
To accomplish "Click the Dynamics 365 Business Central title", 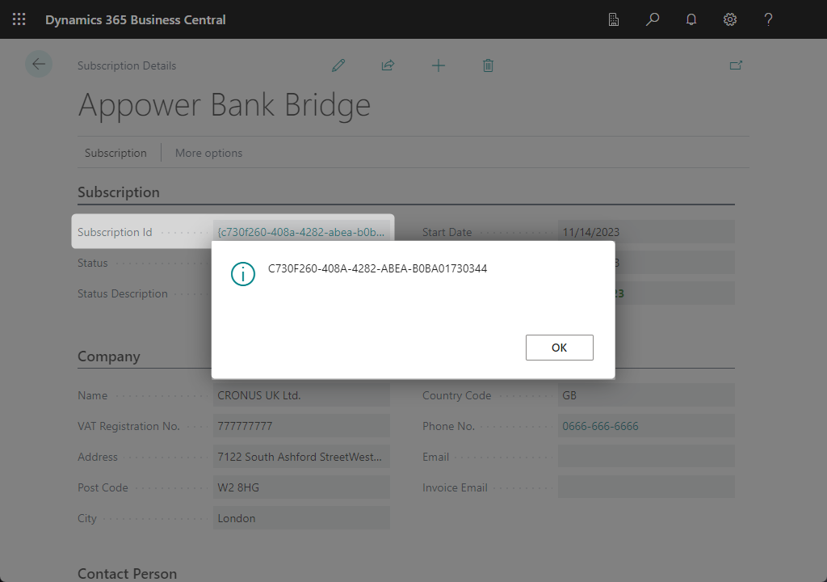I will pyautogui.click(x=136, y=19).
